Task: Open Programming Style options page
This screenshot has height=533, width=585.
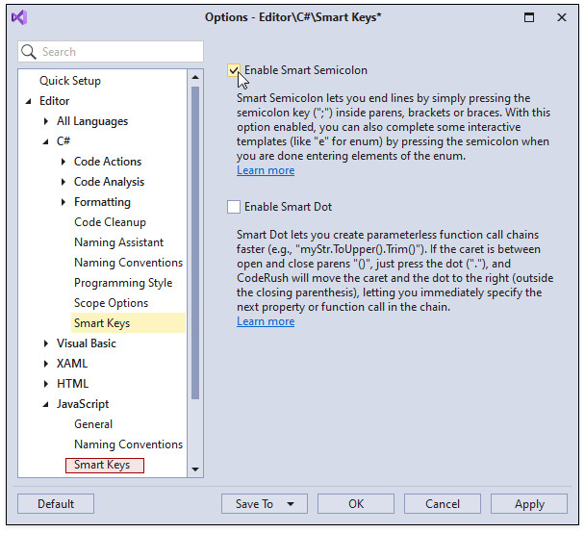Action: (123, 283)
